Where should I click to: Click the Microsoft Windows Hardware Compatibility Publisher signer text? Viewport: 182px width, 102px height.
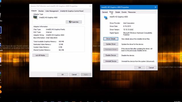[x=138, y=34]
